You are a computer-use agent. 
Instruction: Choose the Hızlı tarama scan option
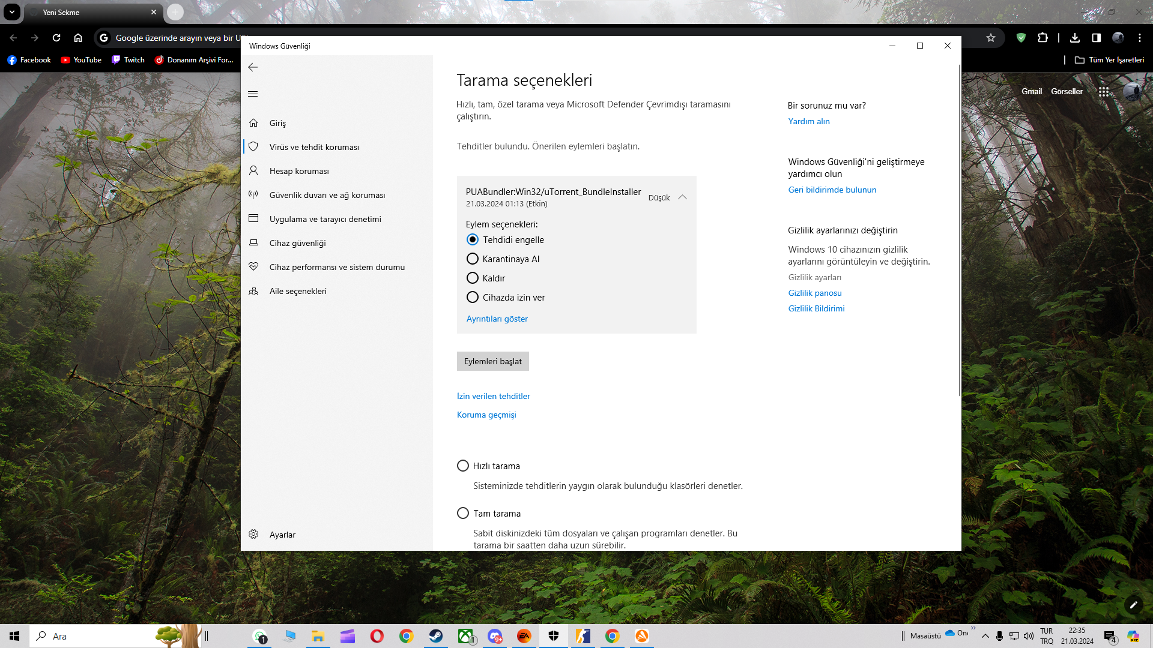tap(463, 466)
